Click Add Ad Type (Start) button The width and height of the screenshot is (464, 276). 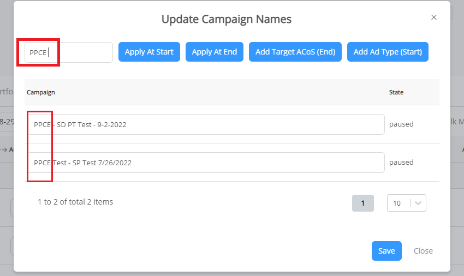click(x=388, y=52)
